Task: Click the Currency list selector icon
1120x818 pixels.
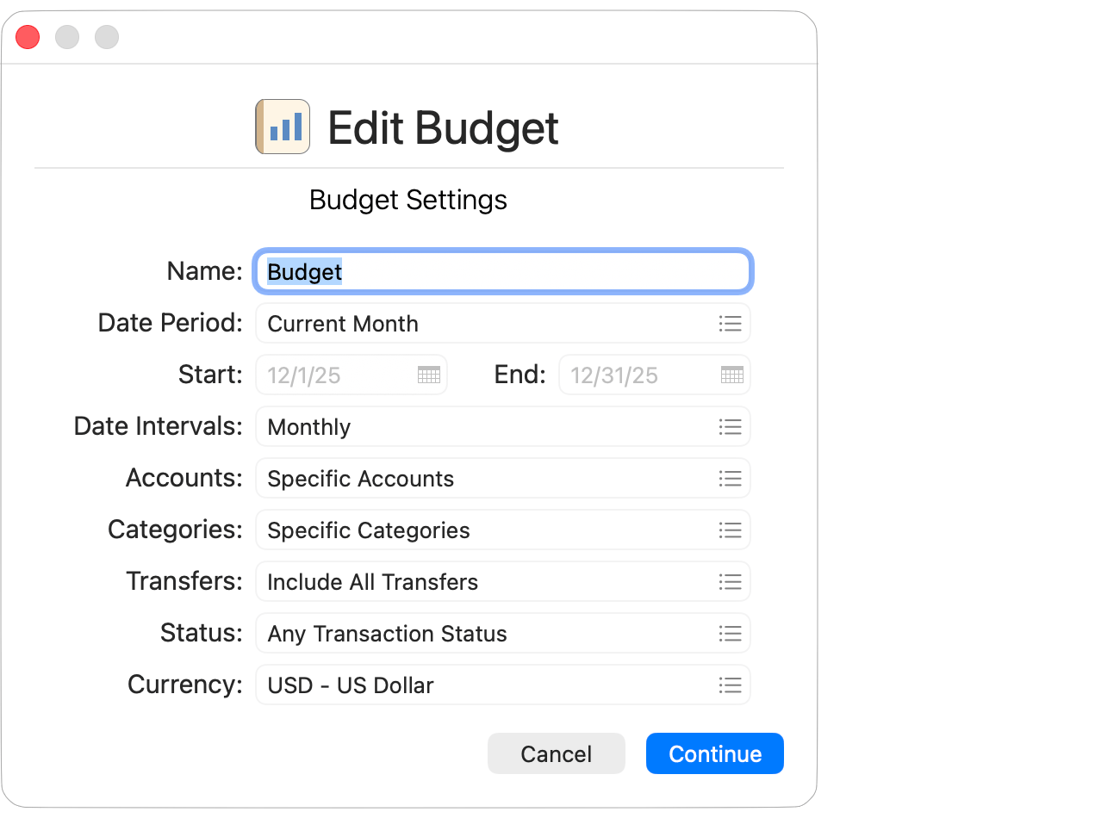Action: click(731, 685)
